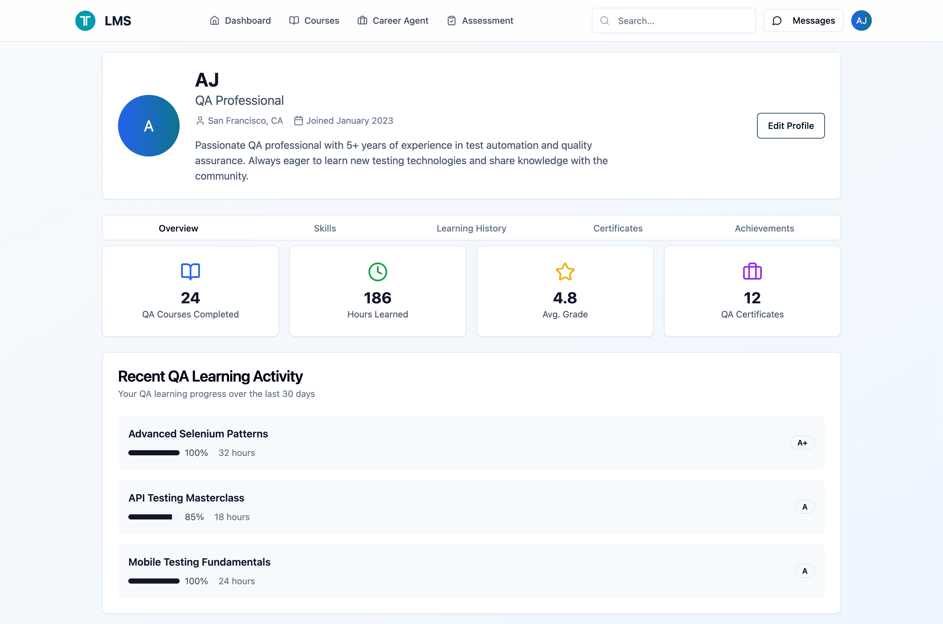
Task: Click the purple briefcase icon for QA Certificates
Action: tap(752, 272)
